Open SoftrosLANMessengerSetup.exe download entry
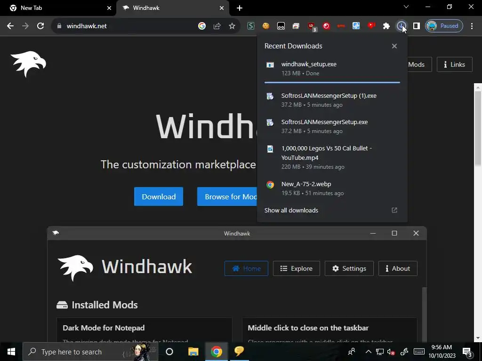This screenshot has height=361, width=482. point(332,126)
